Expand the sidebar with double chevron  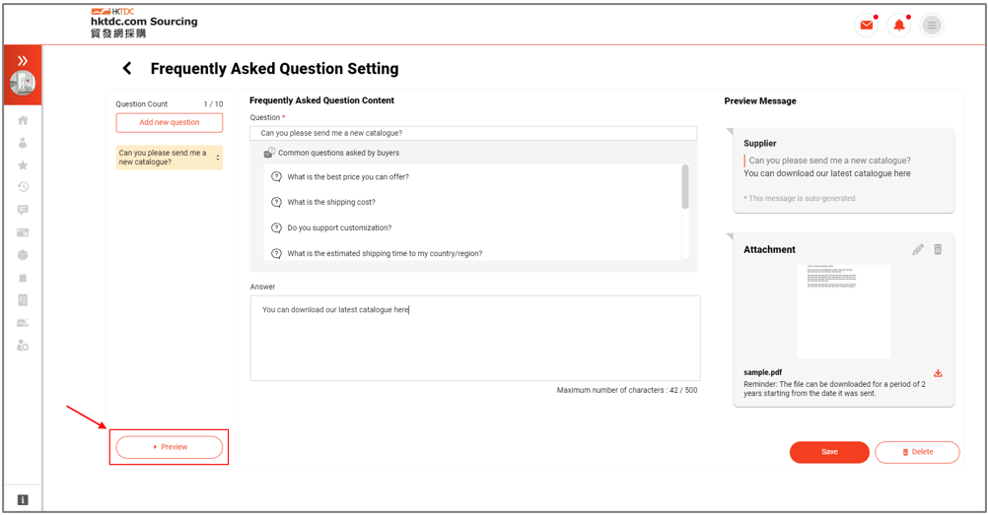pyautogui.click(x=23, y=60)
